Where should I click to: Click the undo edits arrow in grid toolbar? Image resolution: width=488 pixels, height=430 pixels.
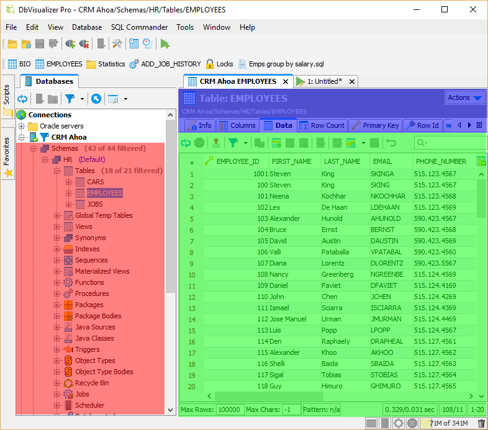coord(391,143)
